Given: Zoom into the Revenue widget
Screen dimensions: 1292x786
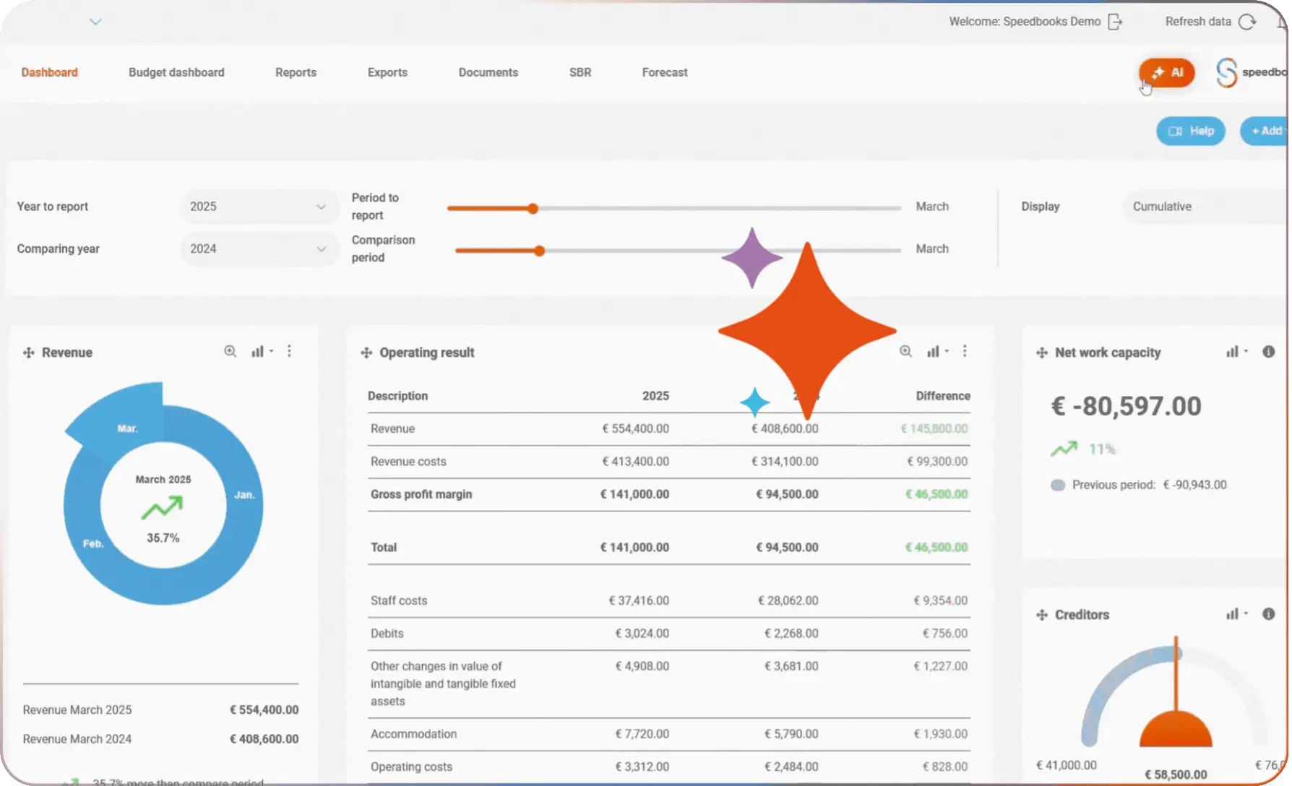Looking at the screenshot, I should point(230,351).
